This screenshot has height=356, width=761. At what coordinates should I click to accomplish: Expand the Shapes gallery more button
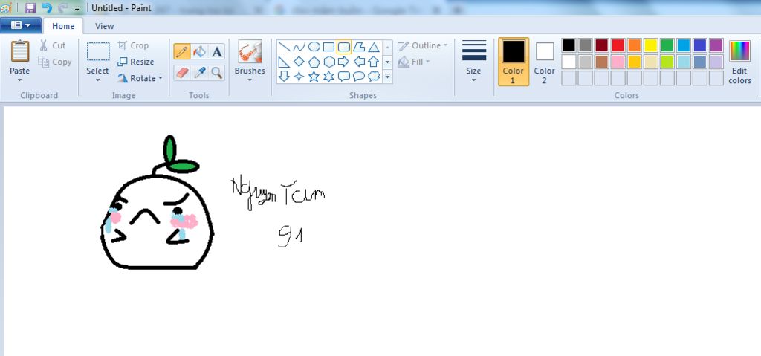(387, 77)
